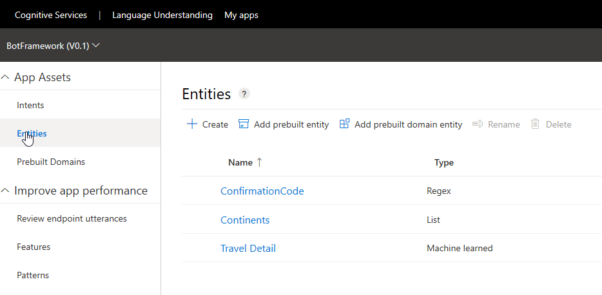The image size is (602, 295).
Task: Open the Entities help question mark
Action: [244, 93]
